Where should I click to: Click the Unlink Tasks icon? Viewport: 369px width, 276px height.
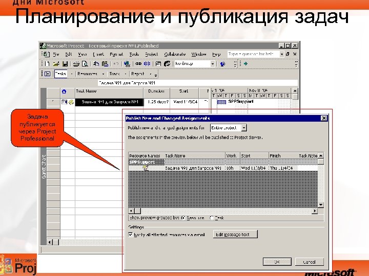pyautogui.click(x=147, y=63)
